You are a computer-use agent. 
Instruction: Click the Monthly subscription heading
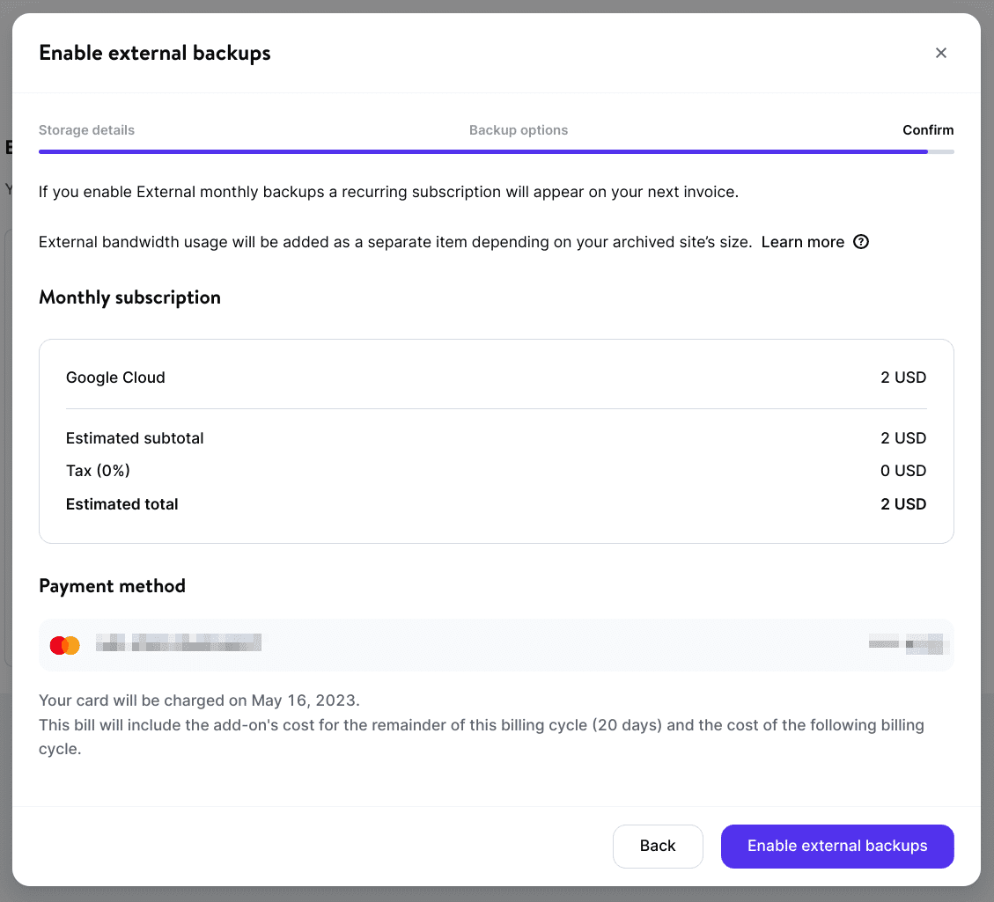(x=129, y=297)
